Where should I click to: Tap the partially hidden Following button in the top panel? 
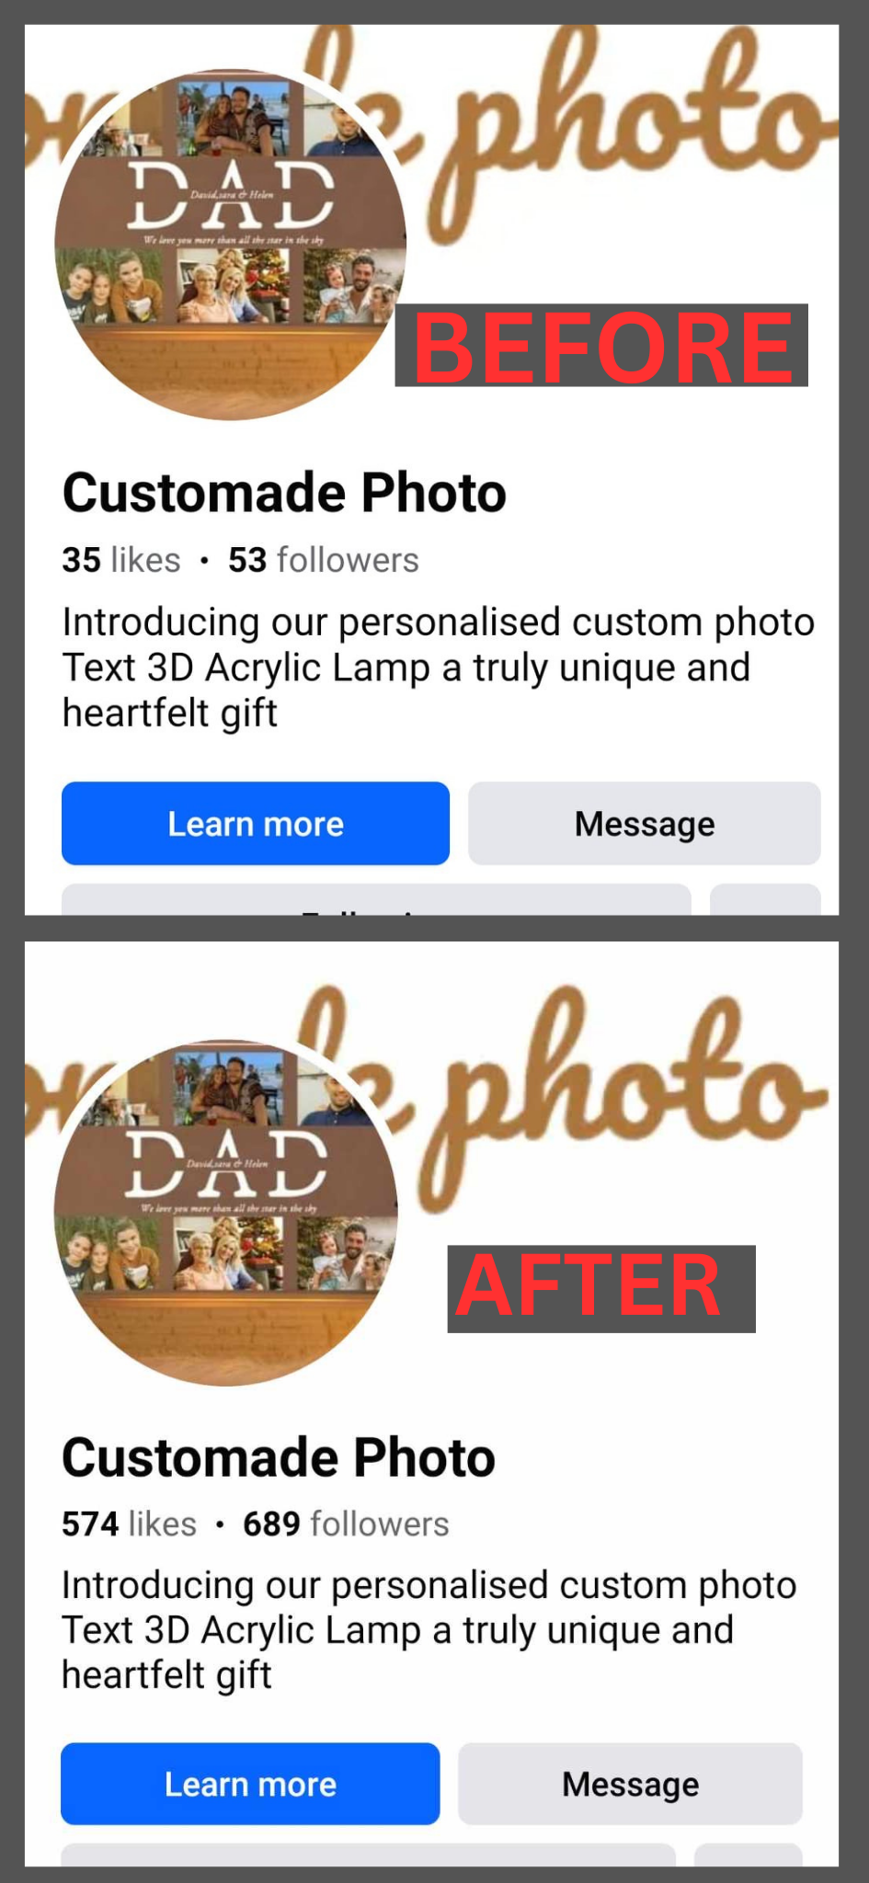click(376, 899)
